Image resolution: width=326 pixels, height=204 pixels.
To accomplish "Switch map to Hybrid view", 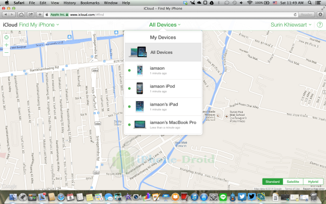I will pos(313,182).
